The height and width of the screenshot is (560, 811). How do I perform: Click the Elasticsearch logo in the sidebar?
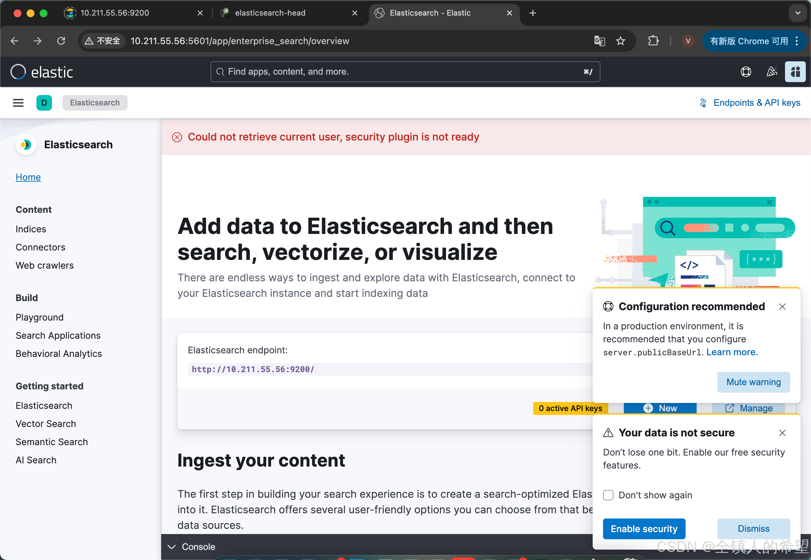click(x=26, y=145)
